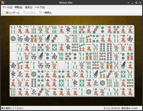Image resolution: width=143 pixels, height=111 pixels.
Task: Select the West wind tile in fourth row
Action: [34, 56]
